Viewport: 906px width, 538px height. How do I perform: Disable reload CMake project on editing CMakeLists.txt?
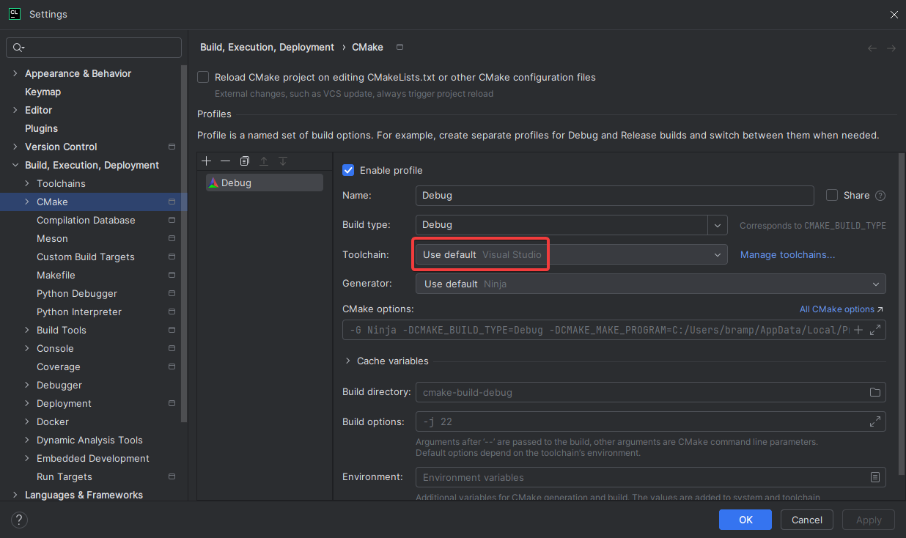[x=203, y=77]
